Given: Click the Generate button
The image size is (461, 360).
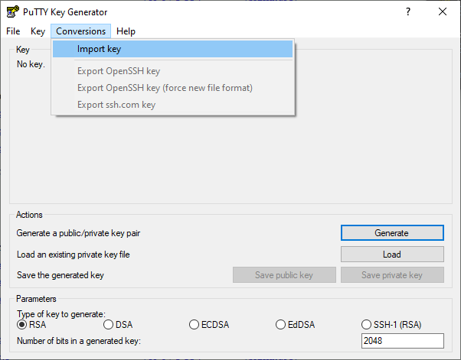Looking at the screenshot, I should (392, 233).
